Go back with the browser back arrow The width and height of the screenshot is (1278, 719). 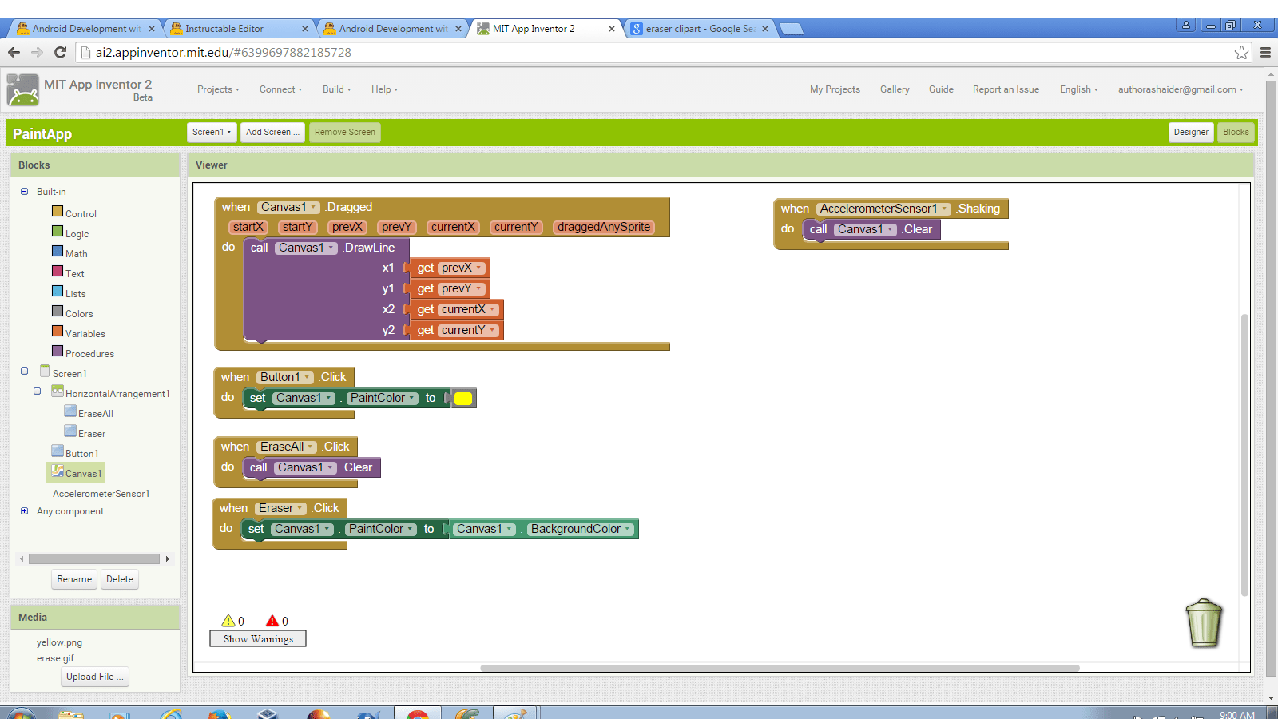pyautogui.click(x=14, y=52)
